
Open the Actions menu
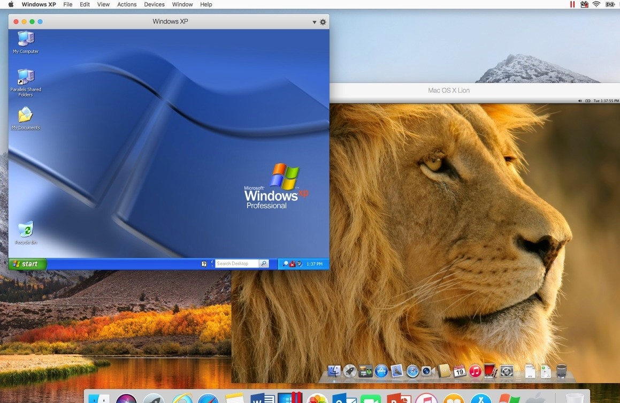127,4
